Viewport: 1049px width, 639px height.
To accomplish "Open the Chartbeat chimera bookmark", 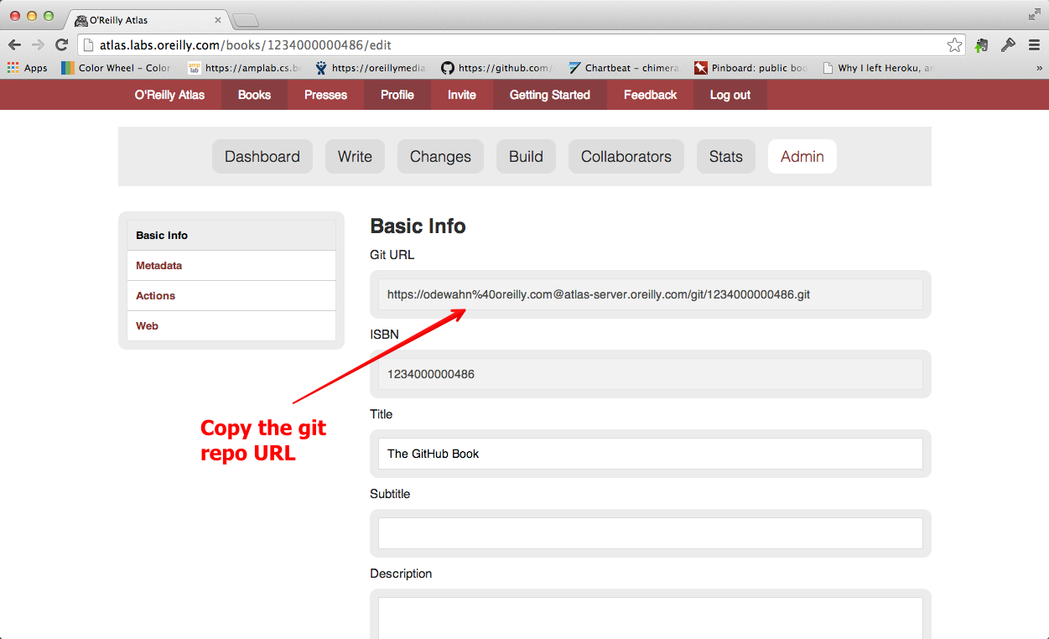I will coord(624,68).
